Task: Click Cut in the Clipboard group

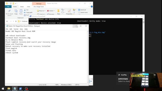Action: click(26, 10)
